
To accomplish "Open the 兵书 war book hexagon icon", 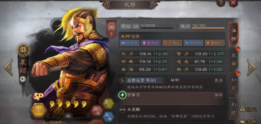I will click(109, 117).
